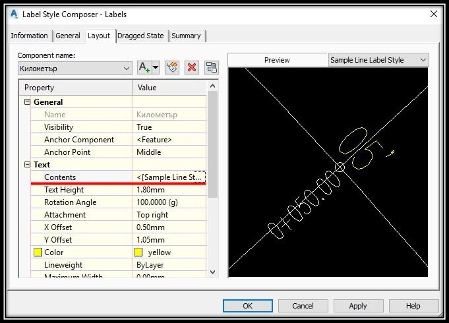Click the Preview label header
Screen dimensions: 449x323
[x=277, y=60]
